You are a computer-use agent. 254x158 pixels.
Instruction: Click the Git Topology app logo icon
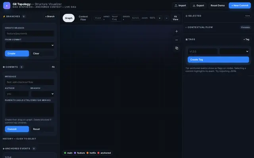[7, 6]
